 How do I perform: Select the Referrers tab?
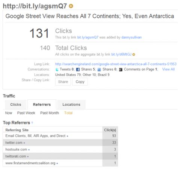pyautogui.click(x=42, y=105)
